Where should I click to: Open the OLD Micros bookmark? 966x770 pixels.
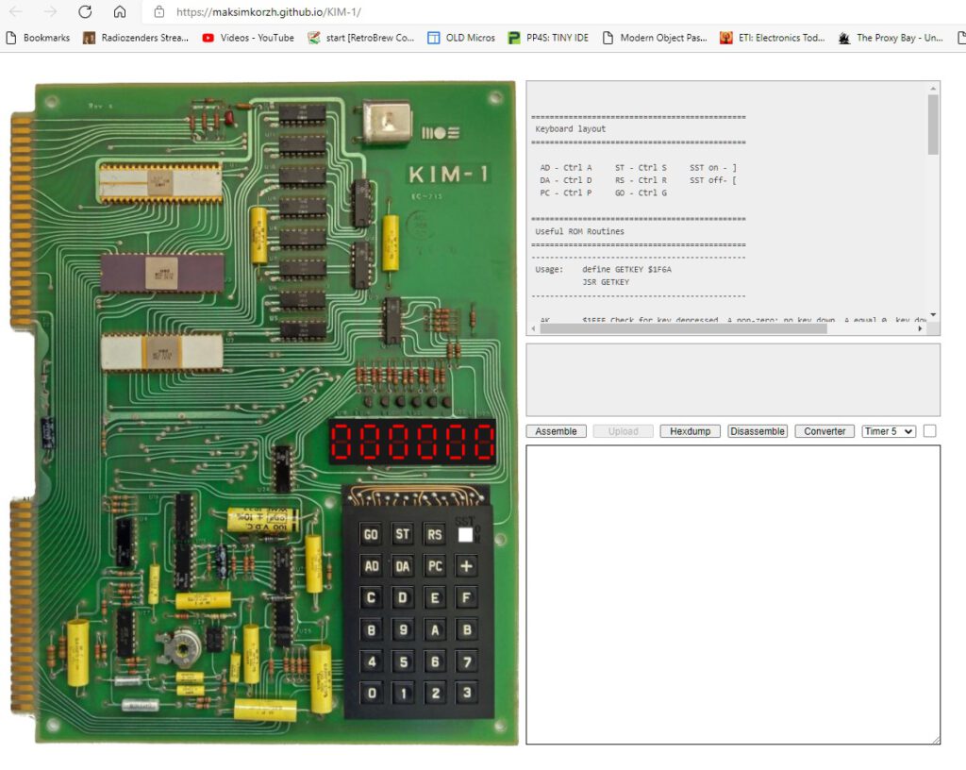click(461, 38)
